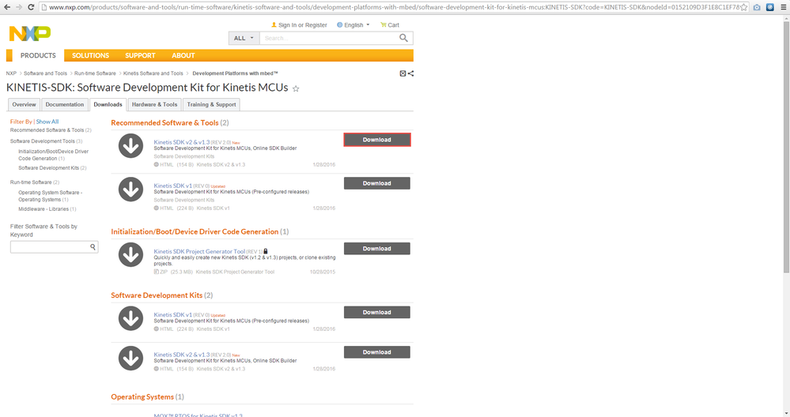Screen dimensions: 790x417
Task: Click Software and Tools breadcrumb
Action: click(45, 73)
